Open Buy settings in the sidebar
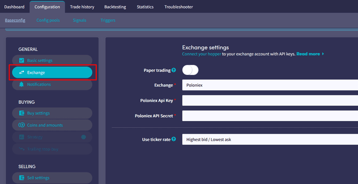 52,113
